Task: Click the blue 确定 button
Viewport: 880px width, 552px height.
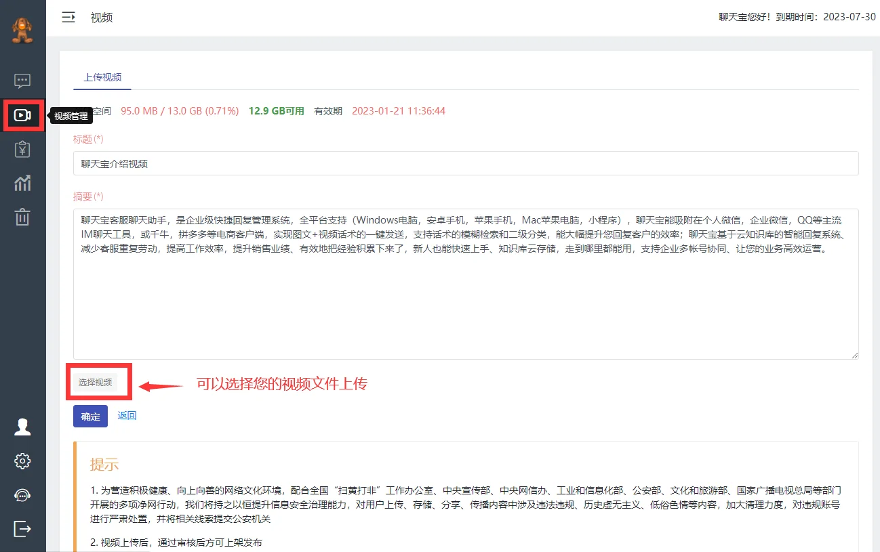Action: 90,416
